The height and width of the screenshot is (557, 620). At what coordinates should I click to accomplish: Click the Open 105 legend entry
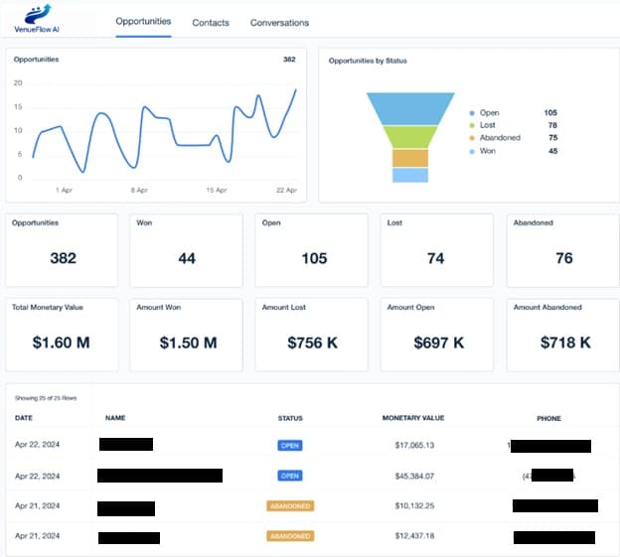(x=513, y=113)
